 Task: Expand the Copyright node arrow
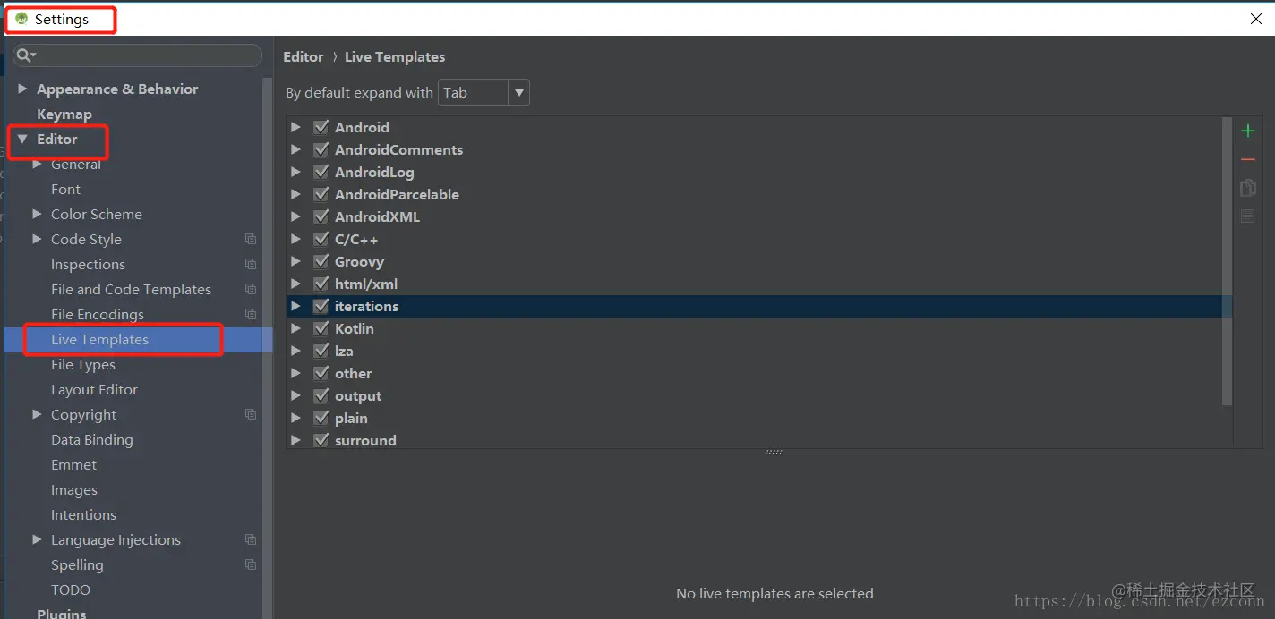(x=37, y=414)
